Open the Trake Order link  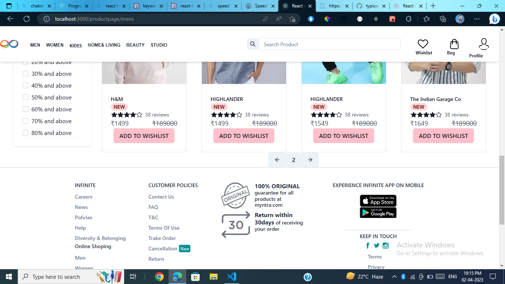162,238
